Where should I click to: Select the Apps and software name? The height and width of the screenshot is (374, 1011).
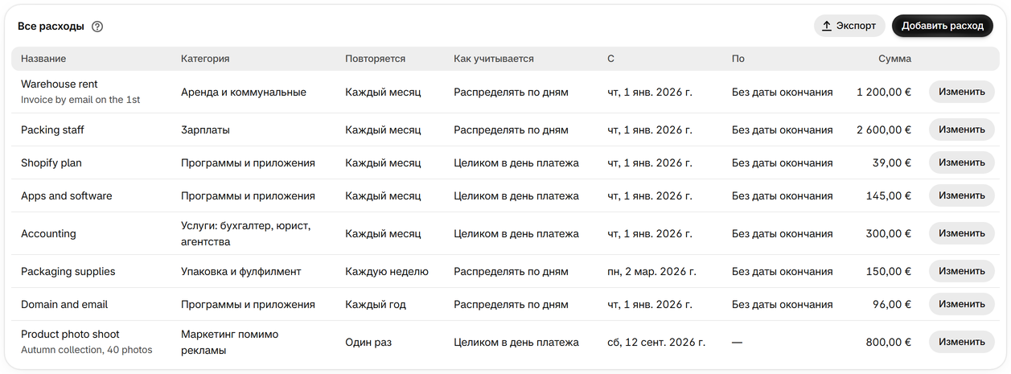tap(67, 195)
